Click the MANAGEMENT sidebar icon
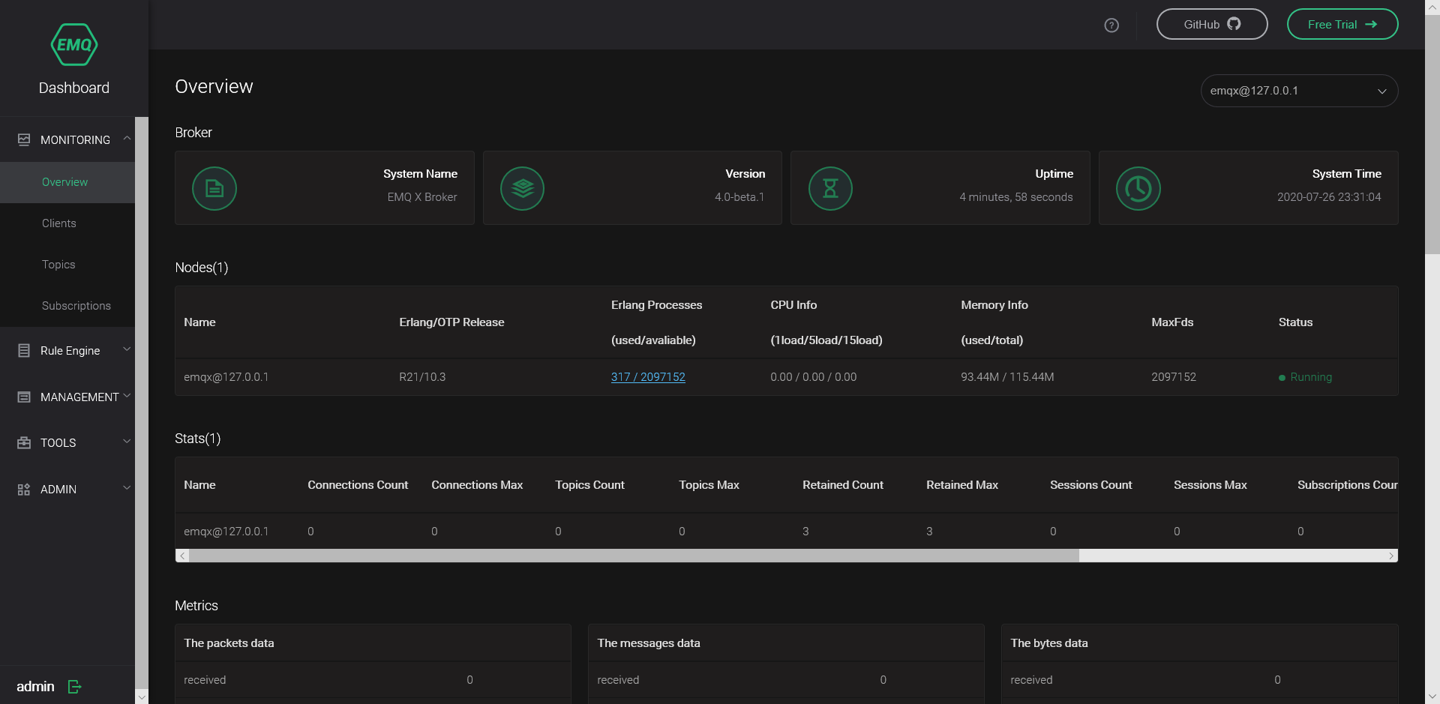This screenshot has height=704, width=1440. pos(24,397)
